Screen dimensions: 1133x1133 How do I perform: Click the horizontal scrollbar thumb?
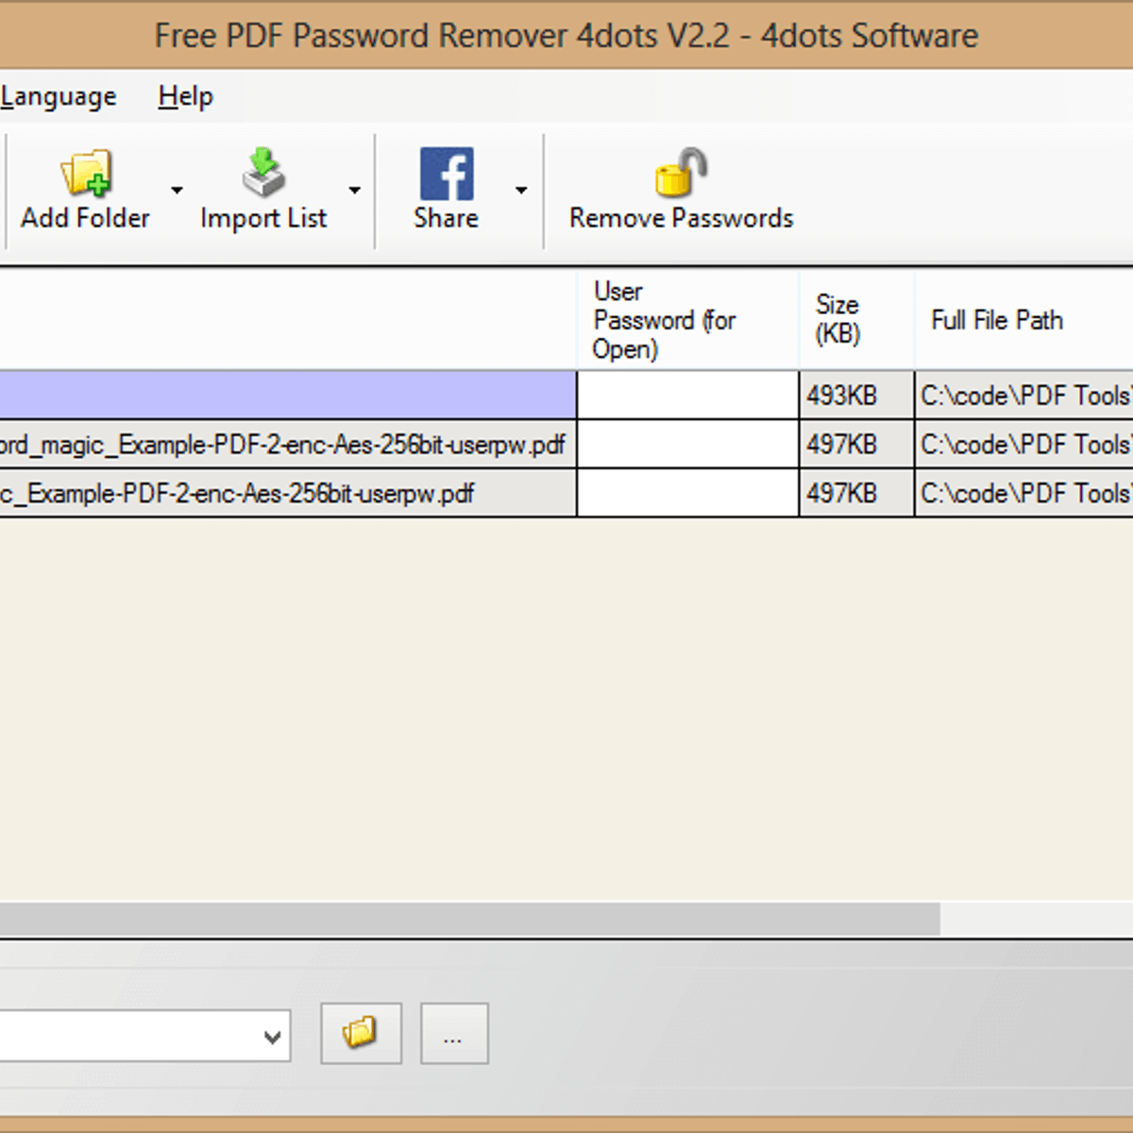click(469, 919)
